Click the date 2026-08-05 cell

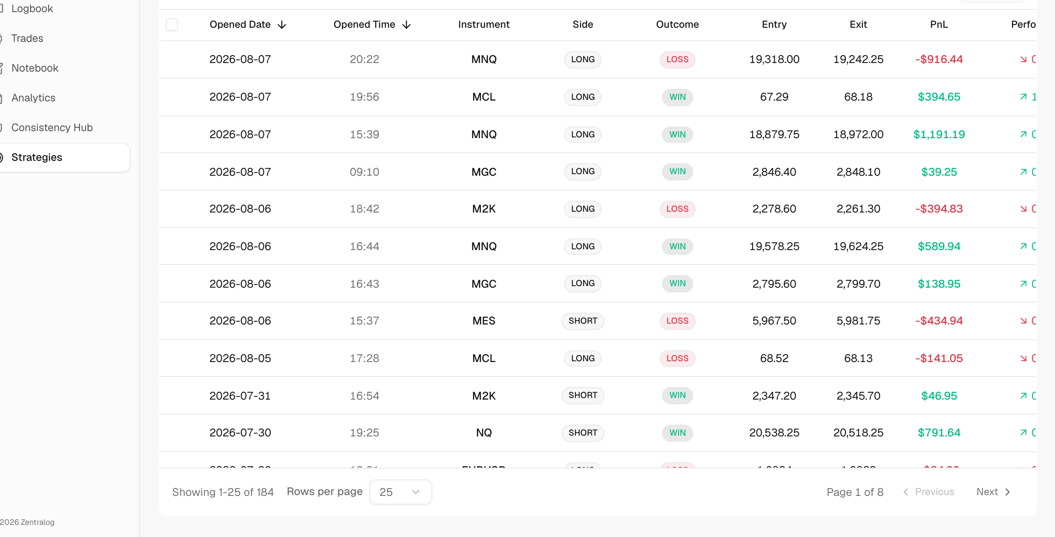pos(240,358)
